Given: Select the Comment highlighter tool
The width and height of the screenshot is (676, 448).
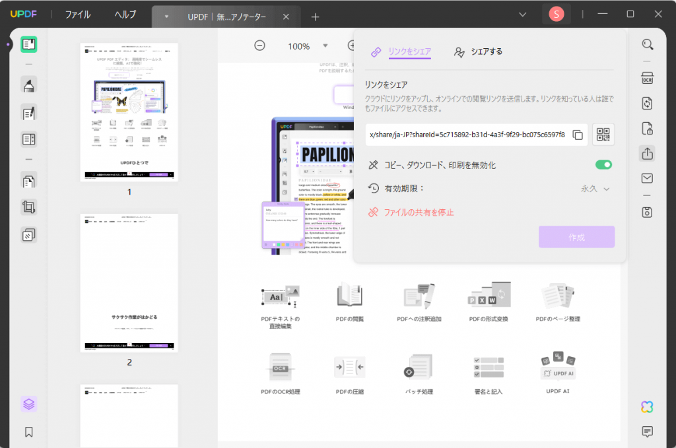Looking at the screenshot, I should pyautogui.click(x=28, y=85).
